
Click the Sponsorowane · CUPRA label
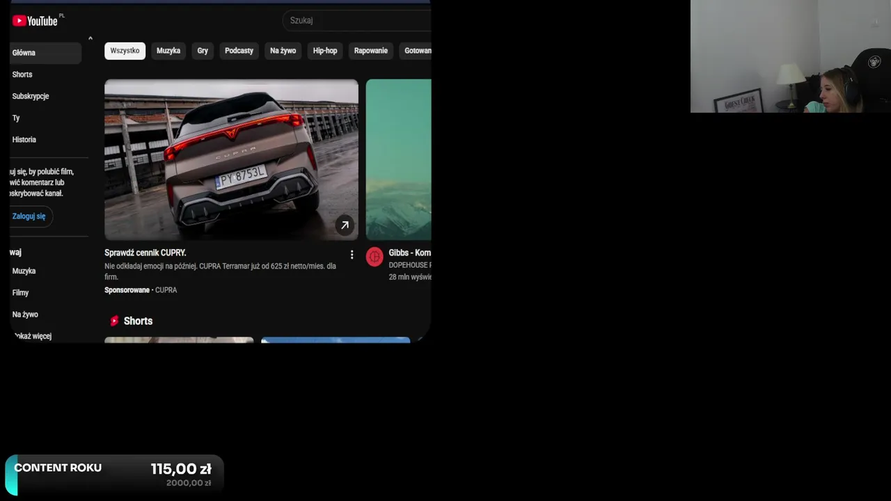(x=141, y=290)
